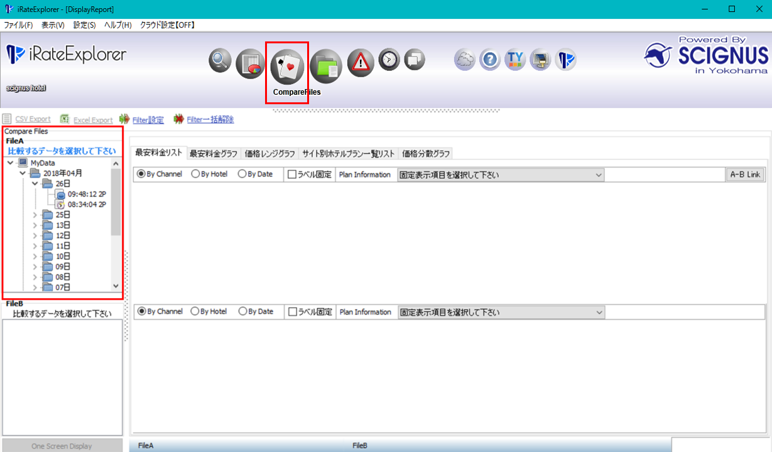
Task: Switch to 最安料金グラフ tab
Action: click(213, 154)
